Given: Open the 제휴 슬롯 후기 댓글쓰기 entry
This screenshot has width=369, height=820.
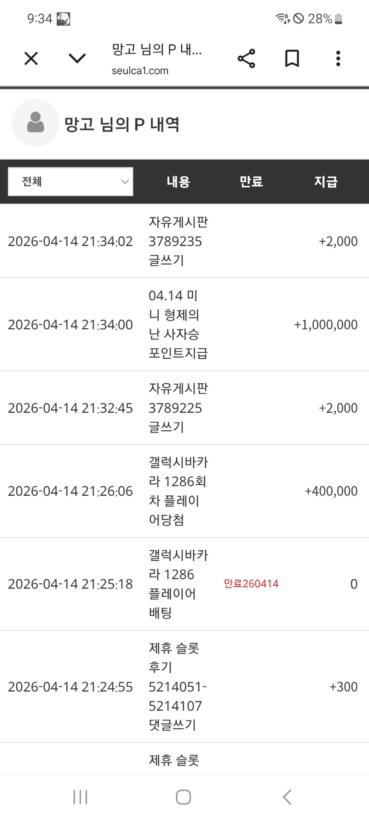Looking at the screenshot, I should tap(177, 687).
